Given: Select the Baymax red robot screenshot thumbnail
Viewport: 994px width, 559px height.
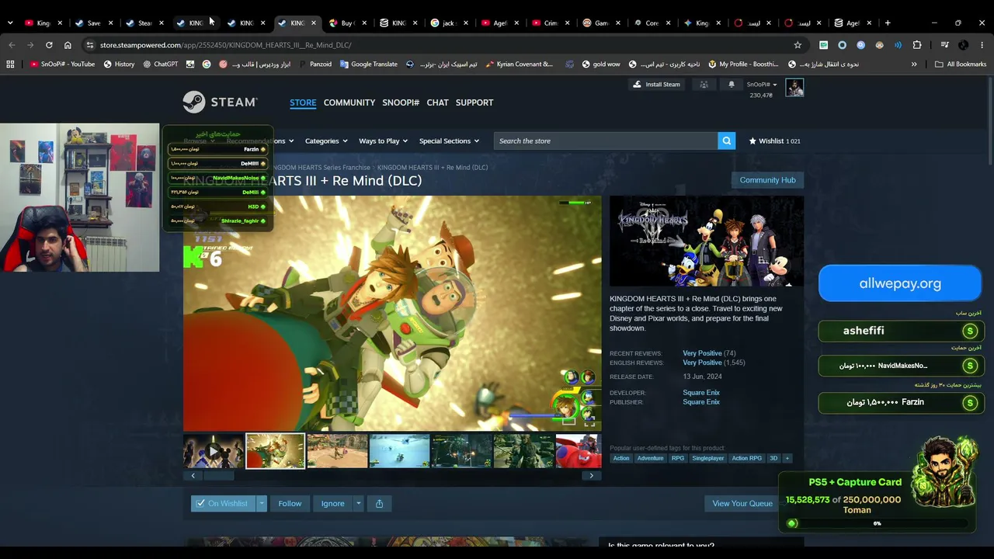Looking at the screenshot, I should 579,451.
